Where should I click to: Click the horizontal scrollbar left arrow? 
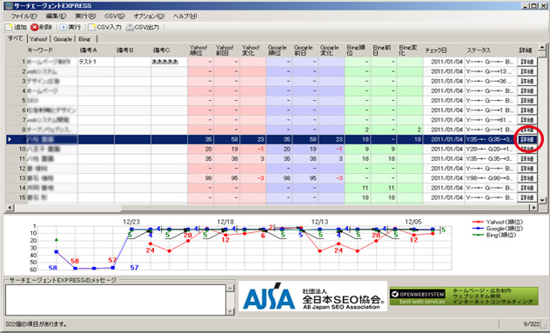click(9, 208)
